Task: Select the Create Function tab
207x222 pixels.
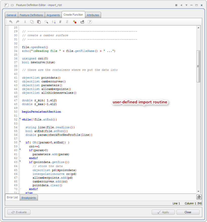Action: pos(73,15)
